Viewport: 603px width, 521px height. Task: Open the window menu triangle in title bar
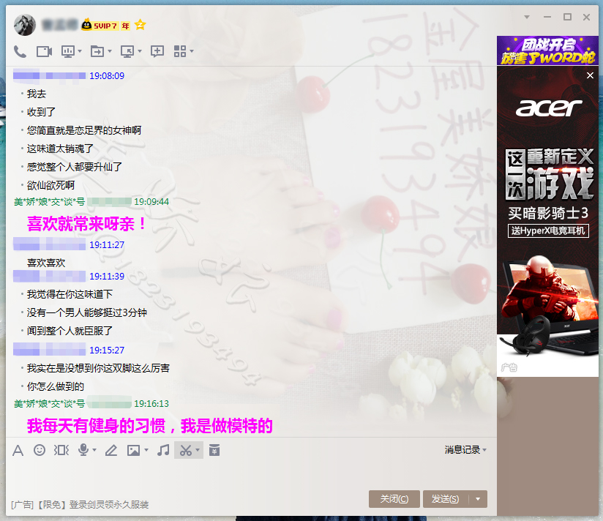tap(527, 17)
